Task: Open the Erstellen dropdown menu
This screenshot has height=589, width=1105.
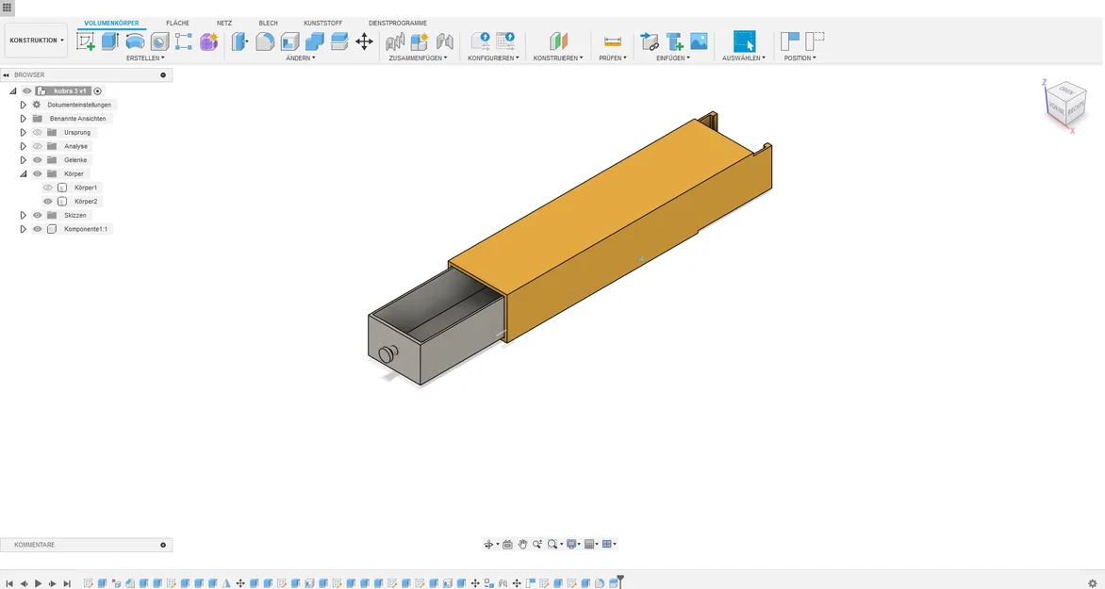Action: click(145, 57)
